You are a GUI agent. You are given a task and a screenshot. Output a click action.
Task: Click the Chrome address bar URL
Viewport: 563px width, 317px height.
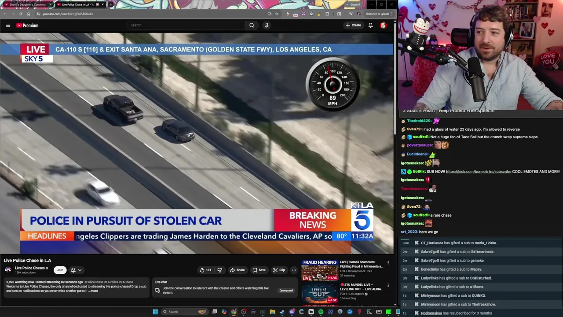point(68,14)
